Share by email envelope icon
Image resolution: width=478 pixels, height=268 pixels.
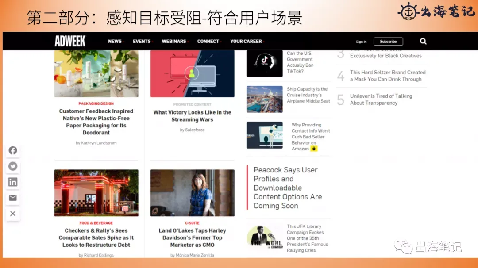click(13, 198)
